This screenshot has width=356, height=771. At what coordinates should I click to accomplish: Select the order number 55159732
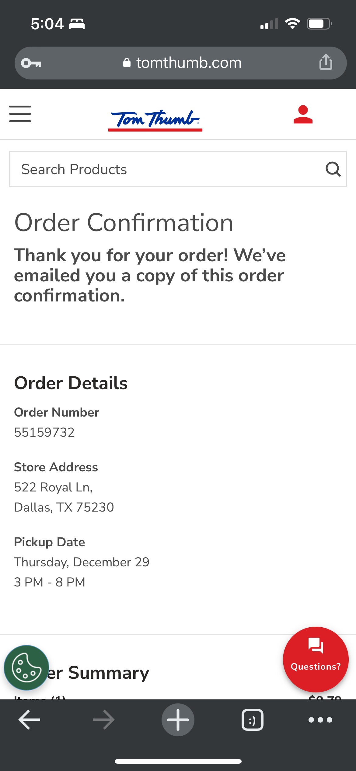pos(44,432)
